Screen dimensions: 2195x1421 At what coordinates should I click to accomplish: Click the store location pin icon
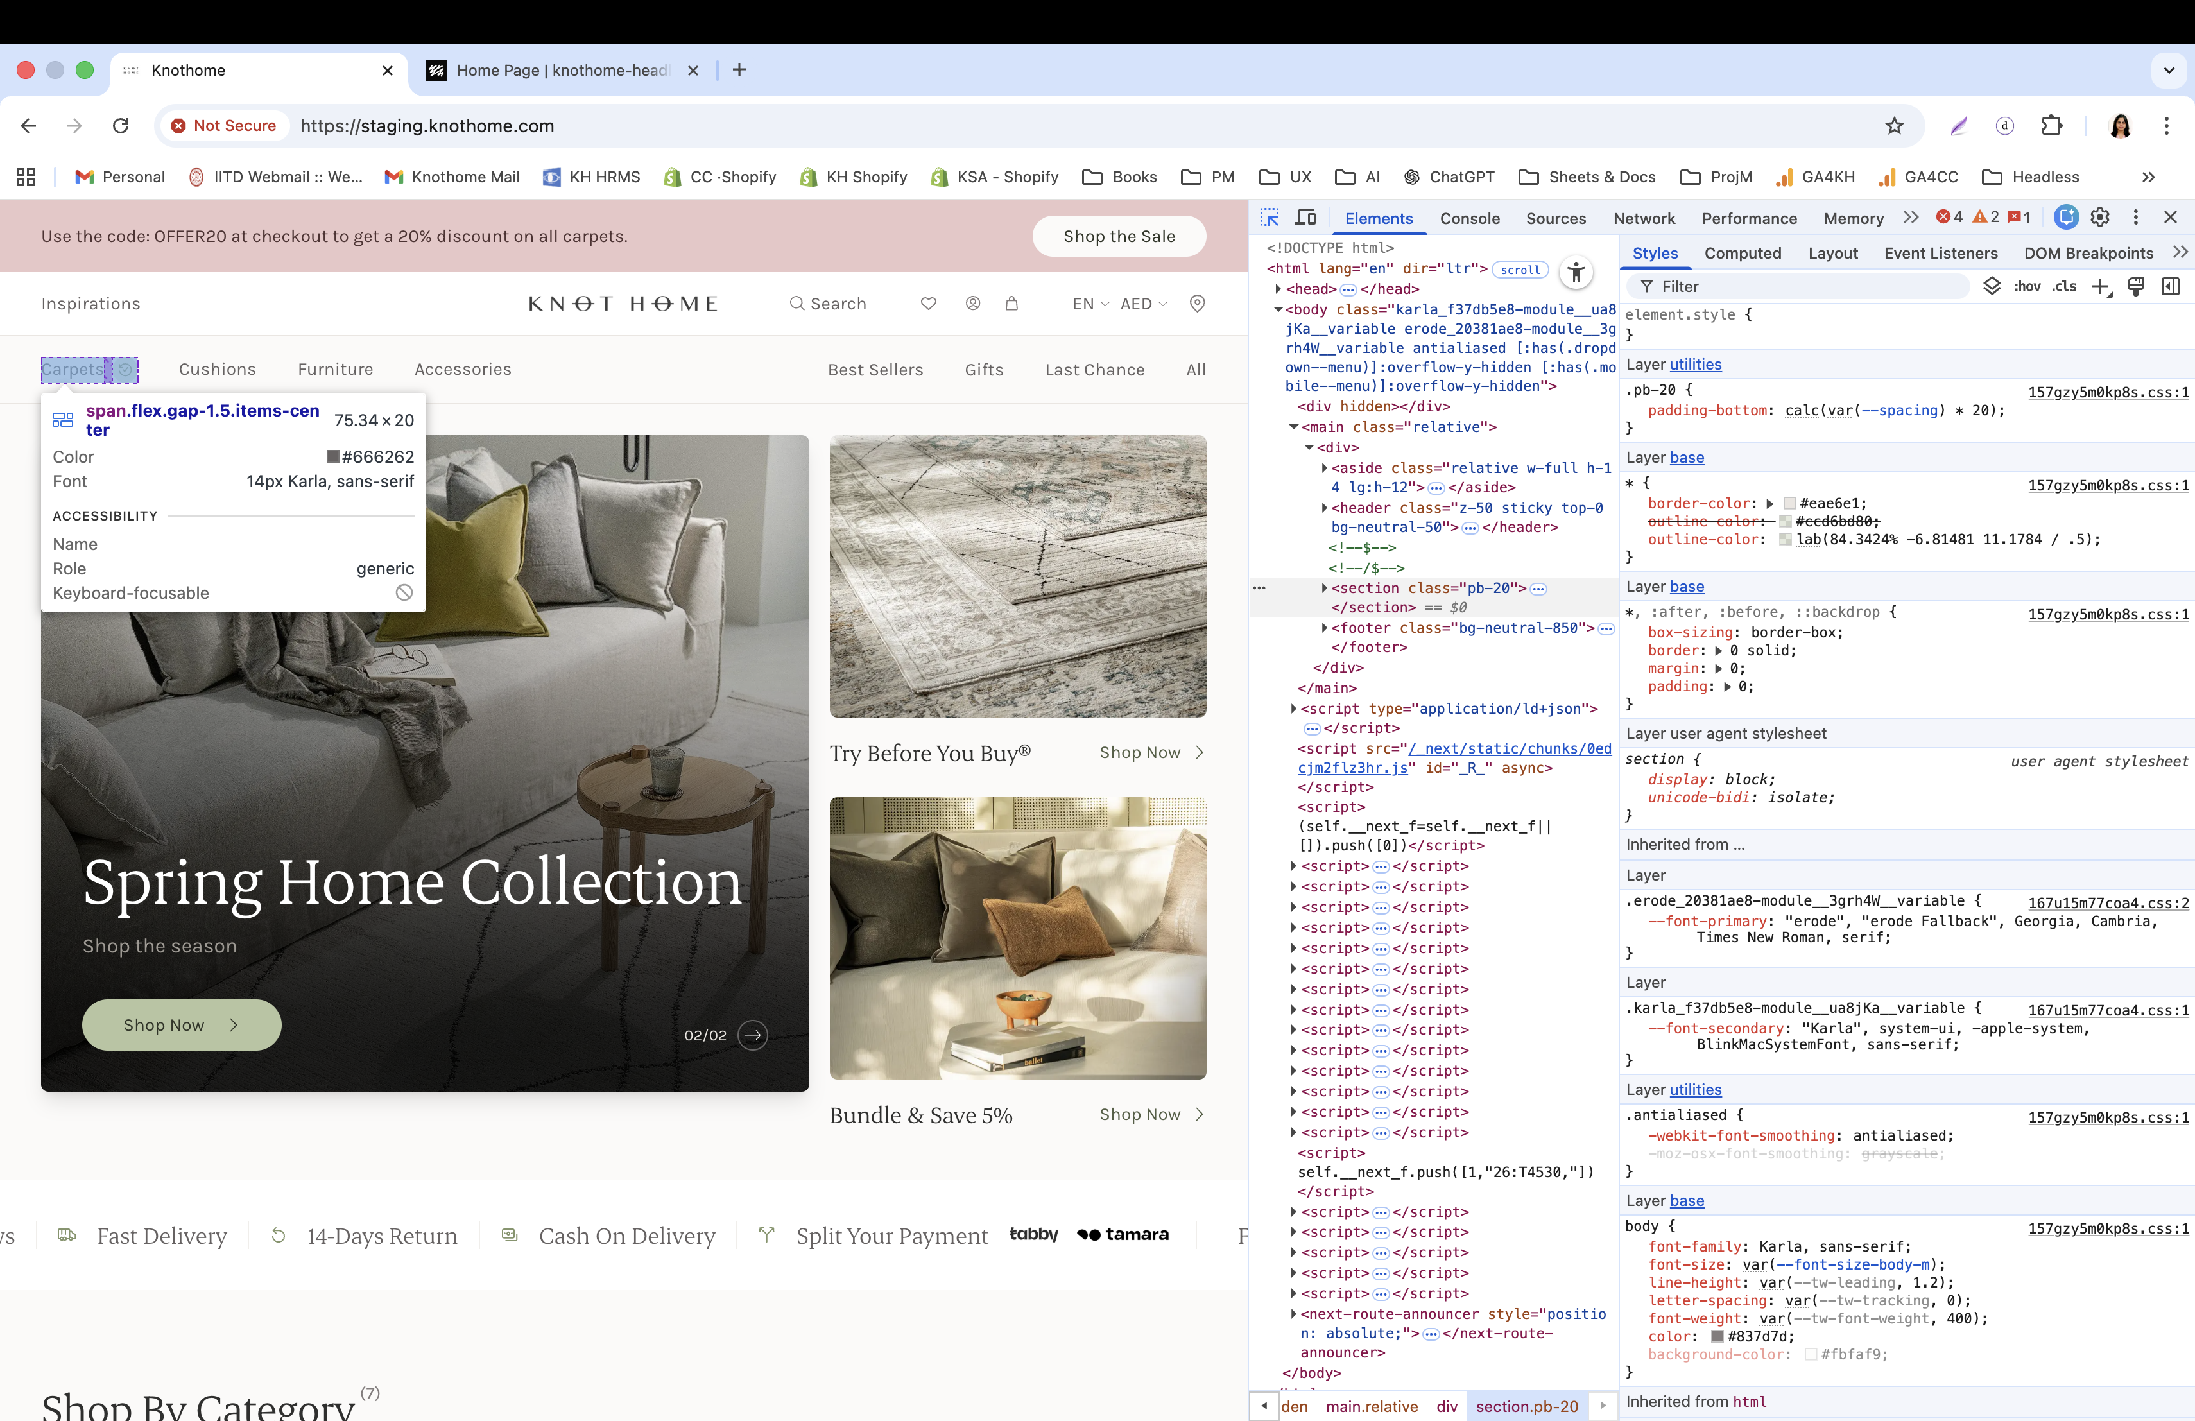[x=1197, y=304]
